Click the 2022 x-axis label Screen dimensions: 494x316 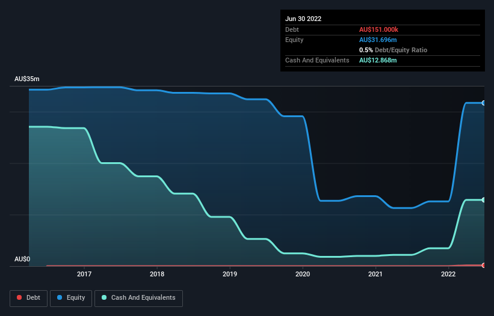[448, 274]
